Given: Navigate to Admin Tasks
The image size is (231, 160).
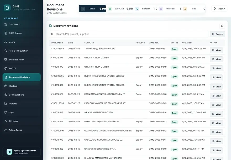Looking at the screenshot, I should pos(22,130).
